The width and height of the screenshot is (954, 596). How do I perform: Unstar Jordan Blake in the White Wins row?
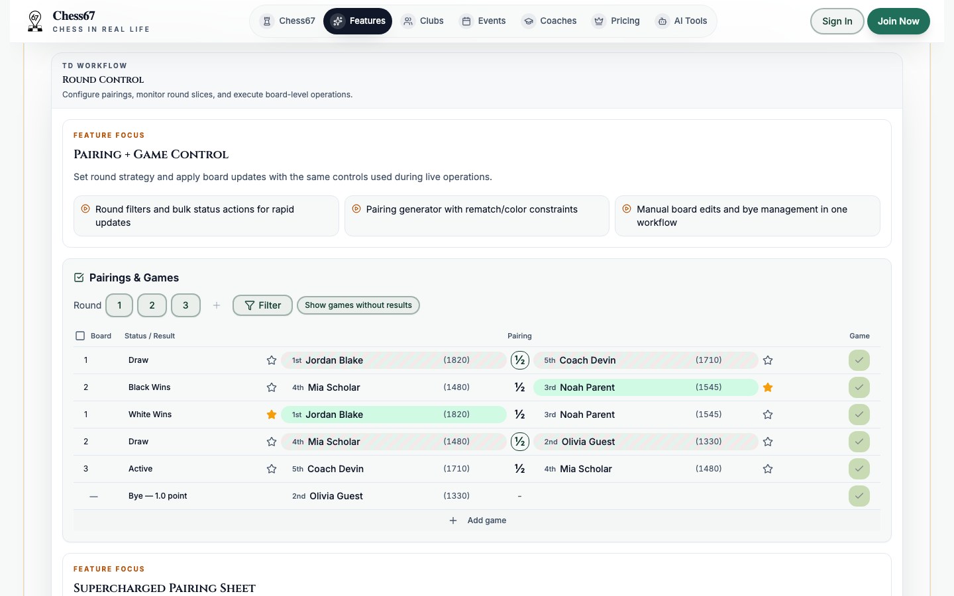point(272,415)
